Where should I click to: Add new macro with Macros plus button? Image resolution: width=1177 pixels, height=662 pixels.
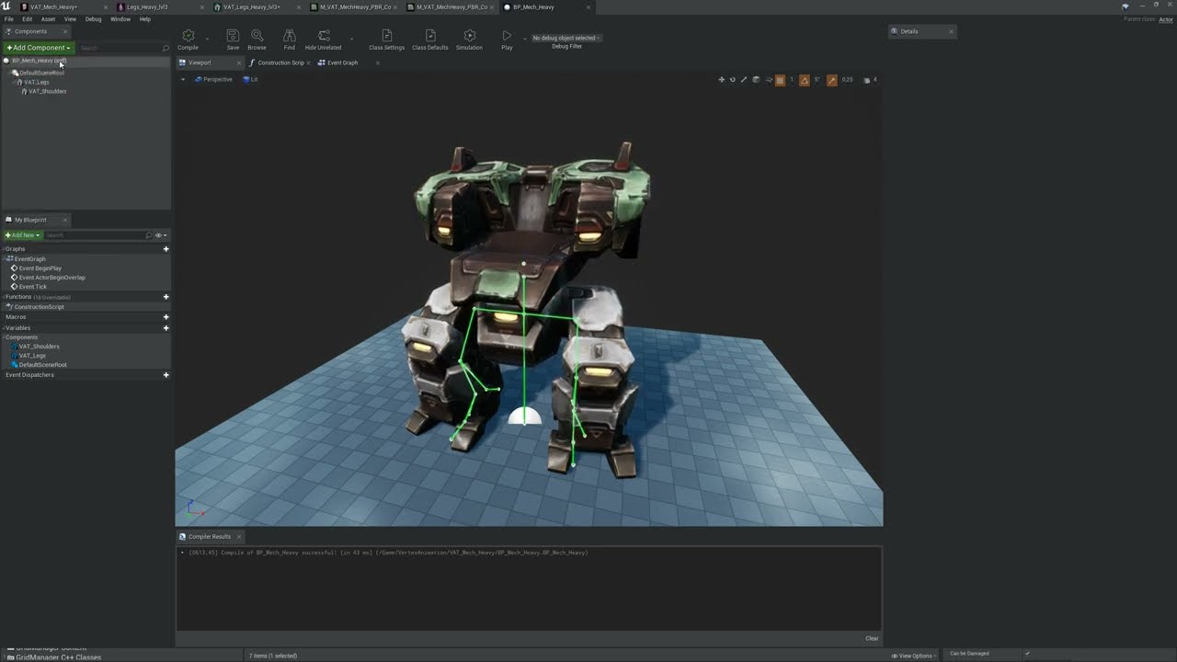click(x=166, y=317)
